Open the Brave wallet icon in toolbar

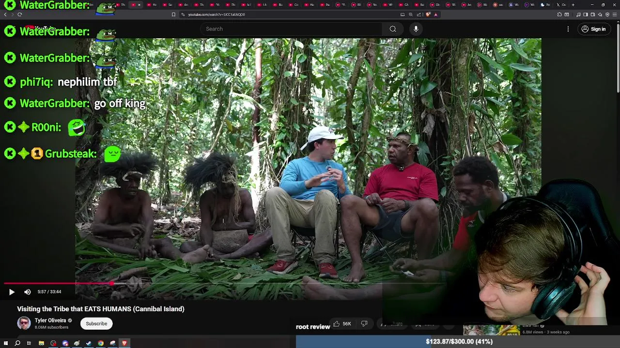point(593,14)
